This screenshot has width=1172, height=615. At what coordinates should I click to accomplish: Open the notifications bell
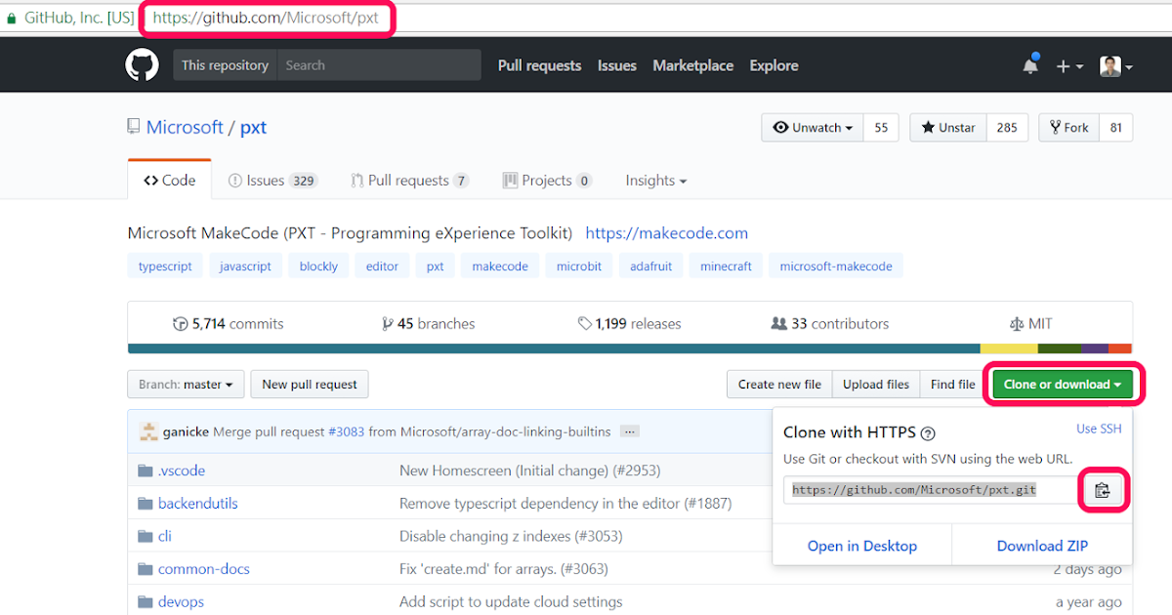coord(1029,66)
